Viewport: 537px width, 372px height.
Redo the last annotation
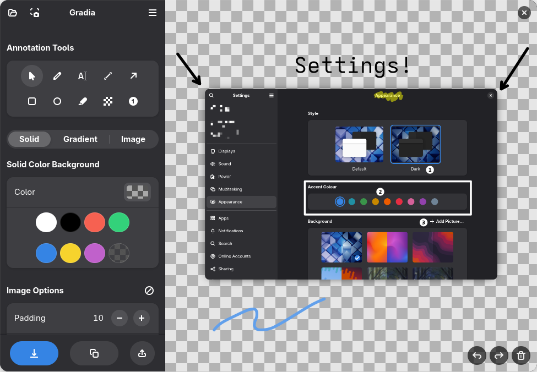(499, 355)
